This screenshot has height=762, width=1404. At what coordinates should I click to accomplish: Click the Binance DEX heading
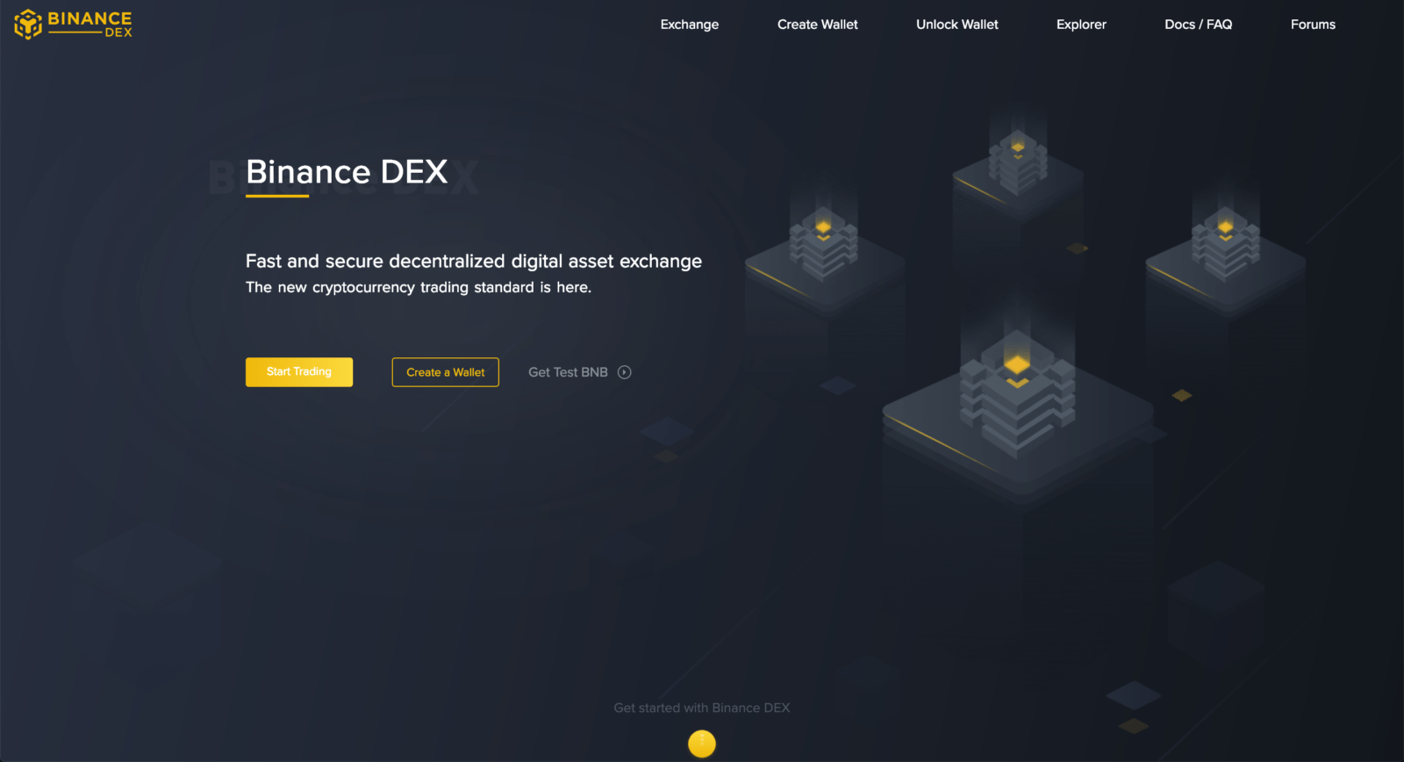tap(347, 172)
